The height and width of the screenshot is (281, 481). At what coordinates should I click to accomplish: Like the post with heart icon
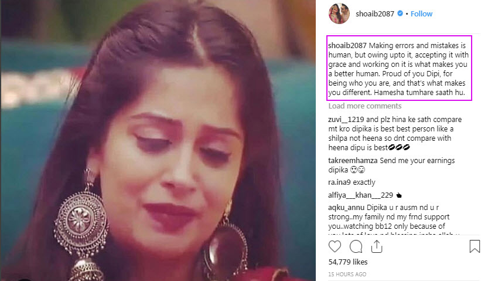[335, 246]
